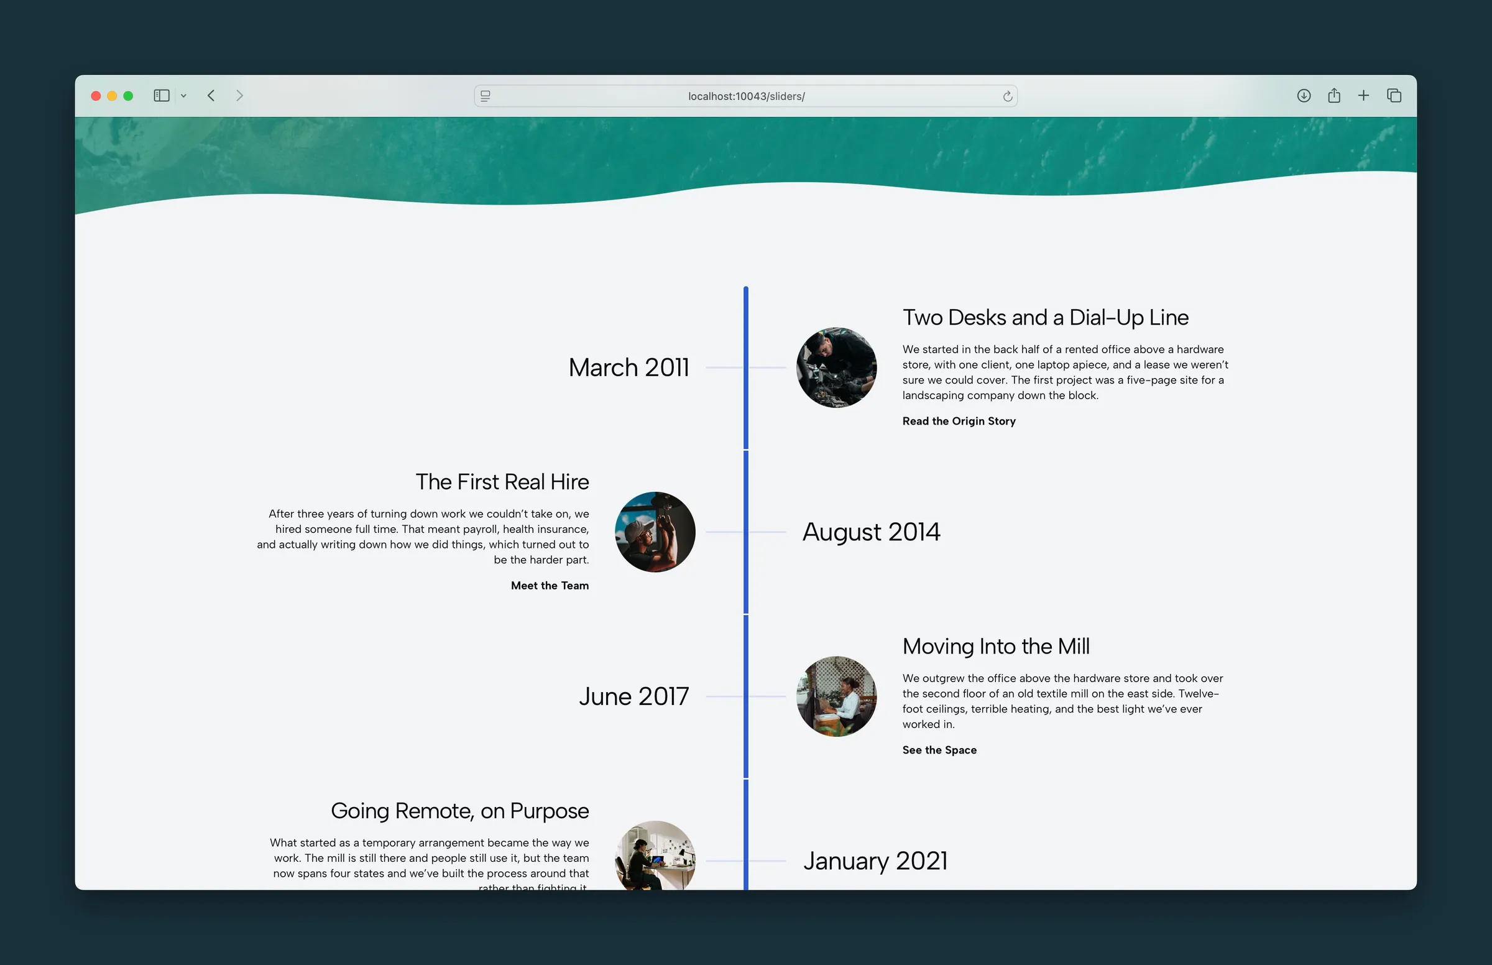Viewport: 1492px width, 965px height.
Task: Show downloads via the download icon
Action: [x=1304, y=95]
